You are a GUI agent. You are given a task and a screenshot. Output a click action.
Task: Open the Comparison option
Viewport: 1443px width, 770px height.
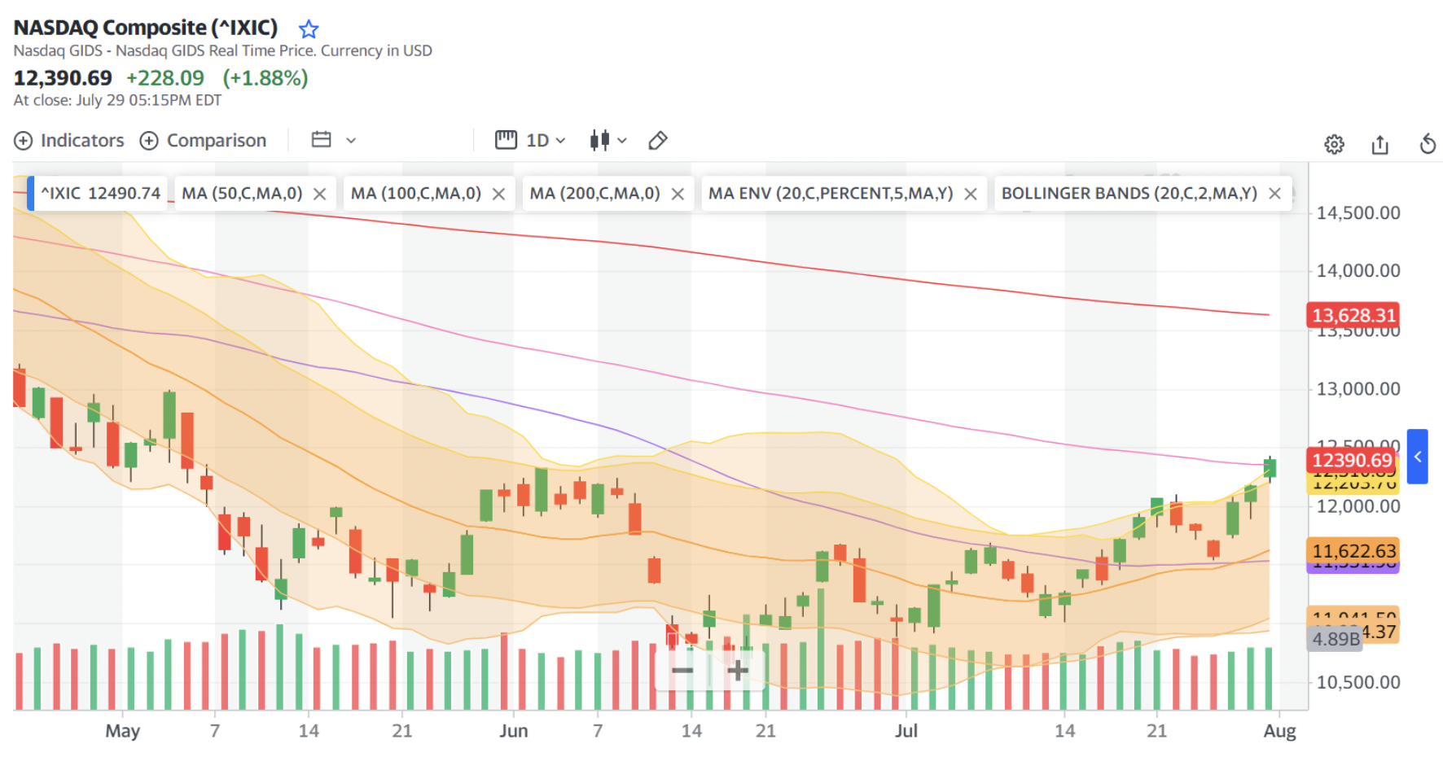(x=203, y=141)
